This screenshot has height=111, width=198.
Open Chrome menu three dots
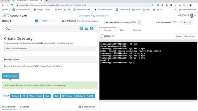(195, 5)
